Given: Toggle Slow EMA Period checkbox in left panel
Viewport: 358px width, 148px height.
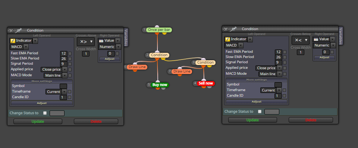Looking at the screenshot, I should coord(70,59).
